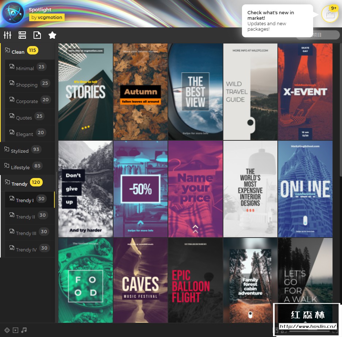This screenshot has height=337, width=342.
Task: Select the CAVES music festival thumbnail
Action: pyautogui.click(x=141, y=280)
